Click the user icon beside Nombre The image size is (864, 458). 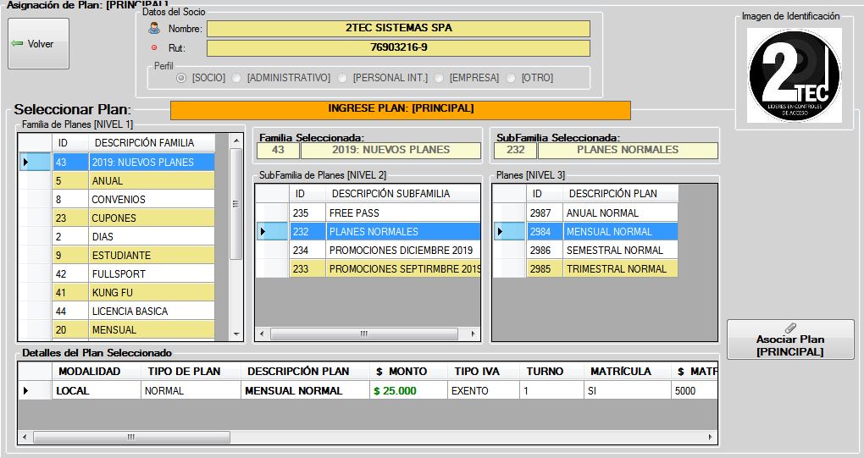coord(154,28)
